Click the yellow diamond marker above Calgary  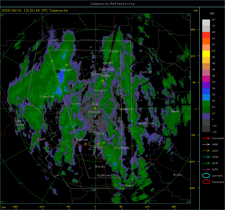pos(99,144)
